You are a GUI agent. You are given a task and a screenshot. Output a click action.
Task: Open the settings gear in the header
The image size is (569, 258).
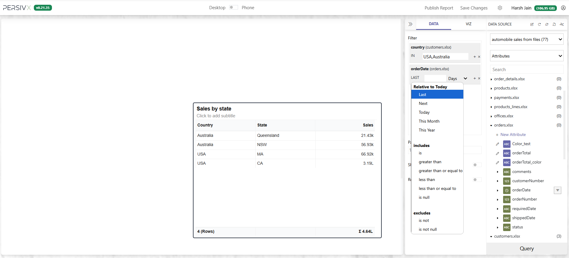pos(500,8)
